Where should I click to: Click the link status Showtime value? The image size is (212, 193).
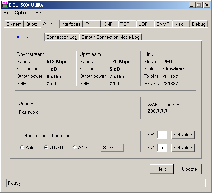(173, 69)
